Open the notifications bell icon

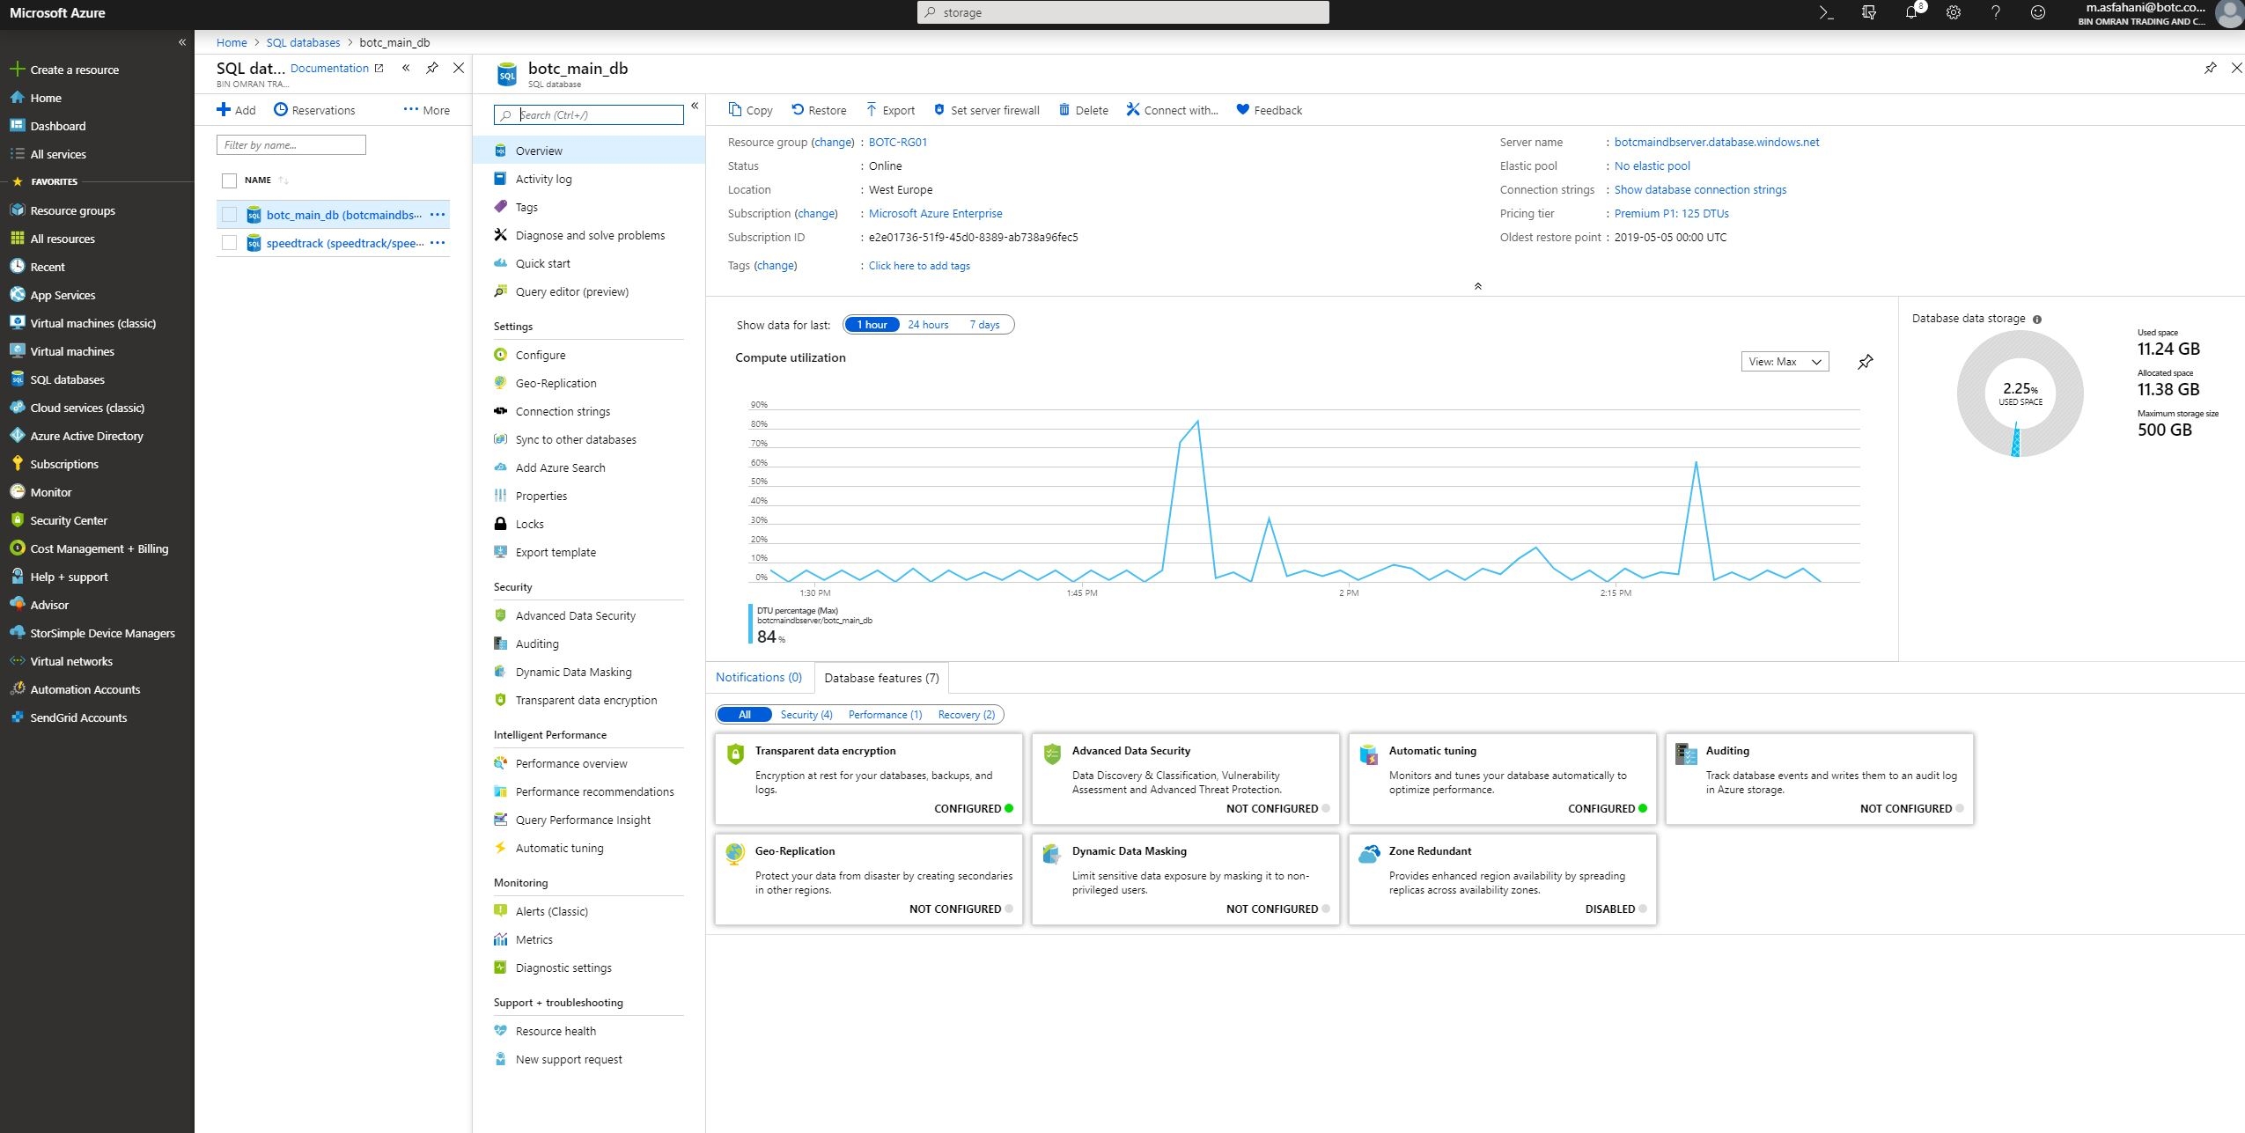pos(1910,12)
